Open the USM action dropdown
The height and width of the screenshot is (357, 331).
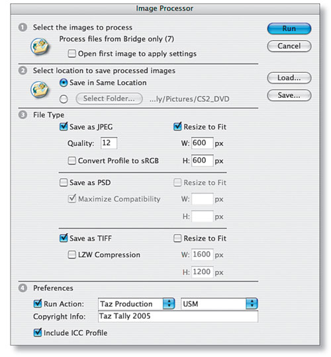point(219,303)
